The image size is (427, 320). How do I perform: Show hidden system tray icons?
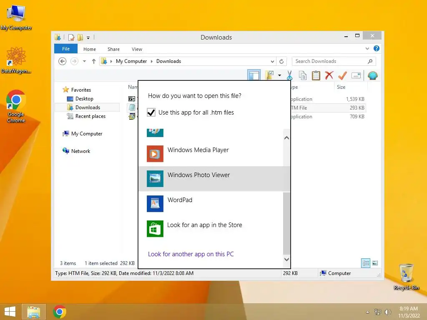(368, 312)
